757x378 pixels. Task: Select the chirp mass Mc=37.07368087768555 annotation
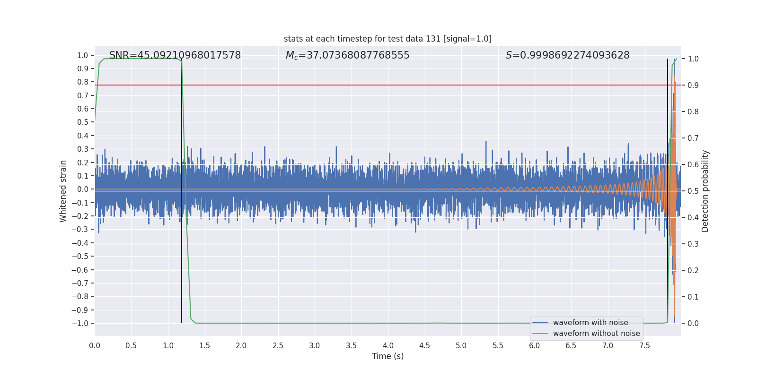[348, 55]
